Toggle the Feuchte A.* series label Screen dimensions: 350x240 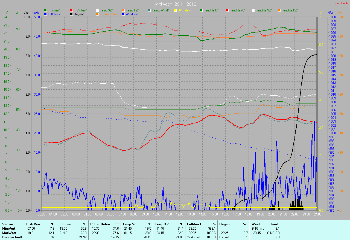(237, 10)
